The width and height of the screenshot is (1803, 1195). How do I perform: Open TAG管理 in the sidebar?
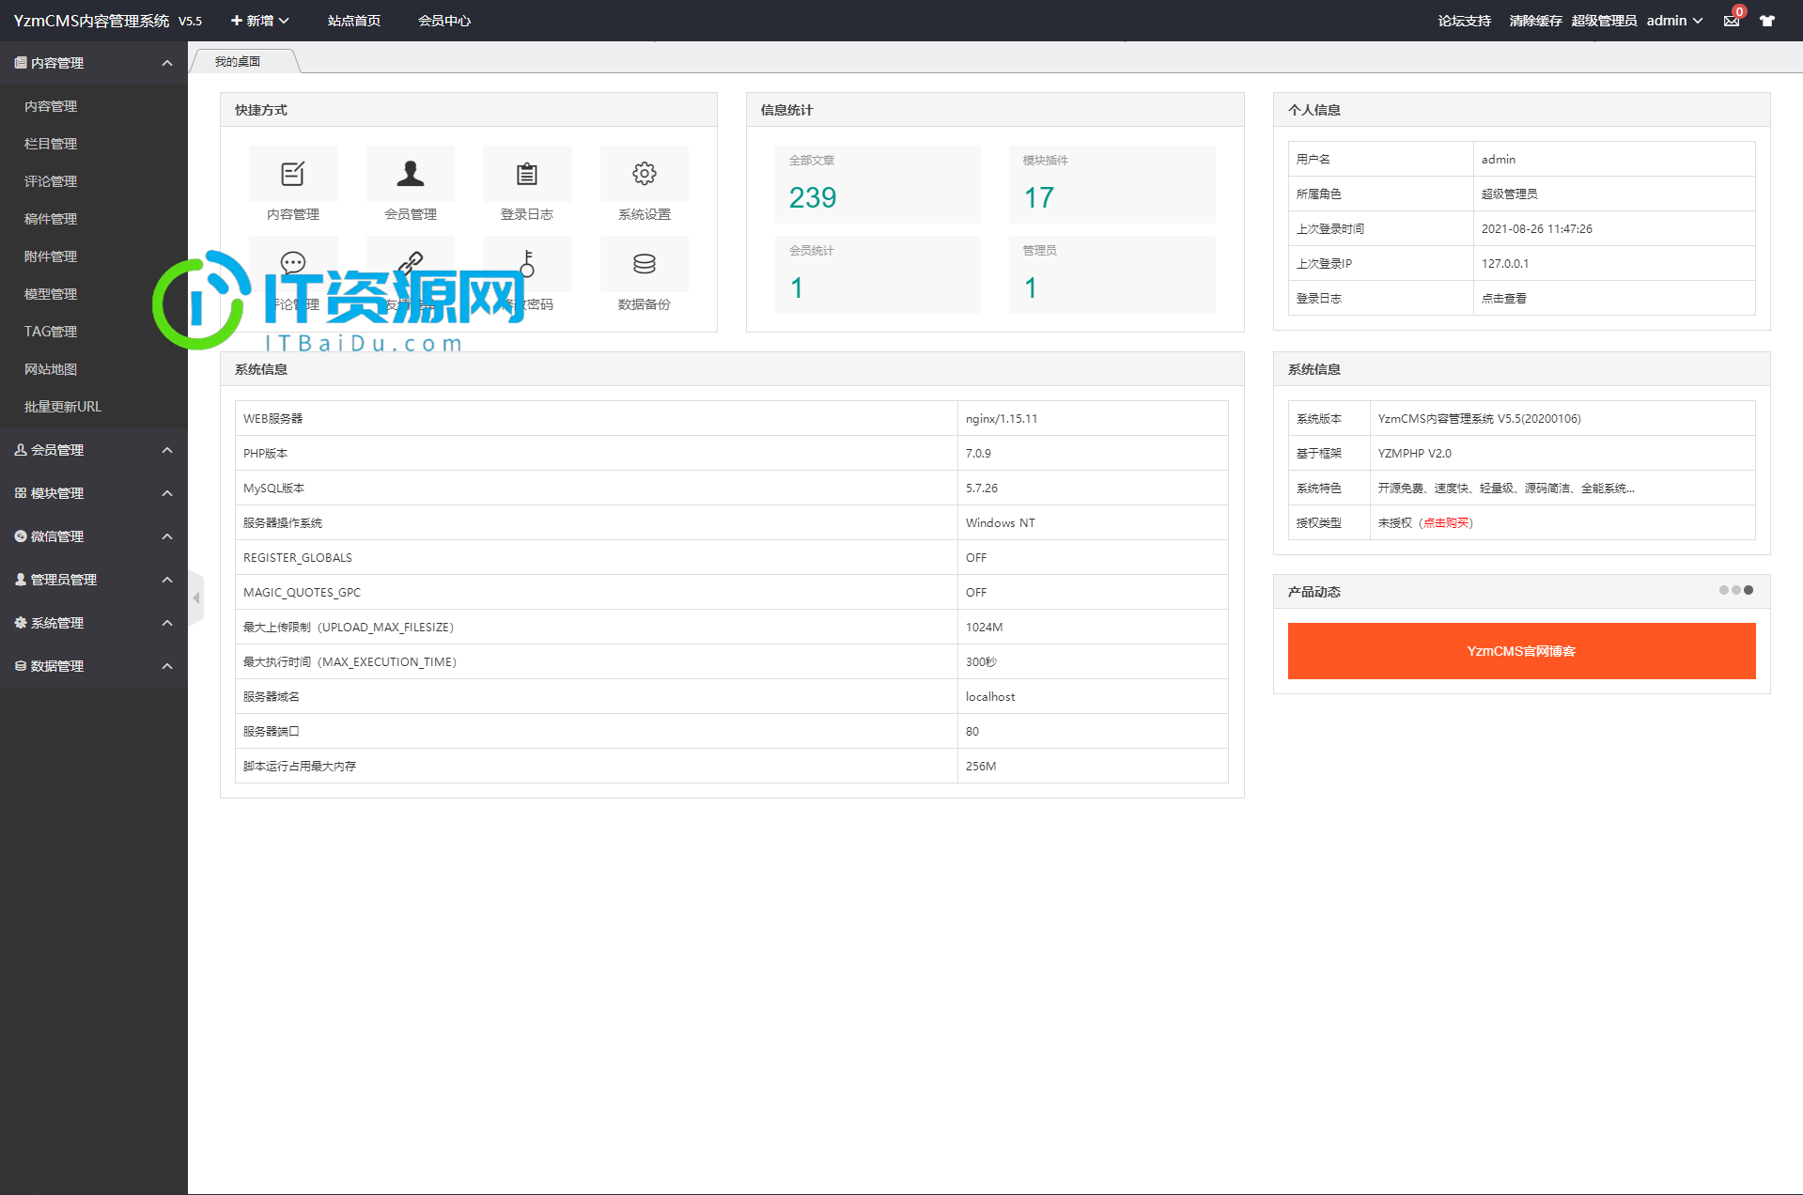click(x=51, y=332)
